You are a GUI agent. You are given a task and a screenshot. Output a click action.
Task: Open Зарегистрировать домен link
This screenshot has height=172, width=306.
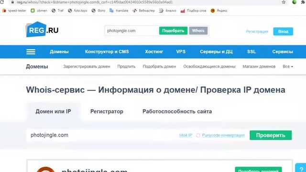[87, 66]
